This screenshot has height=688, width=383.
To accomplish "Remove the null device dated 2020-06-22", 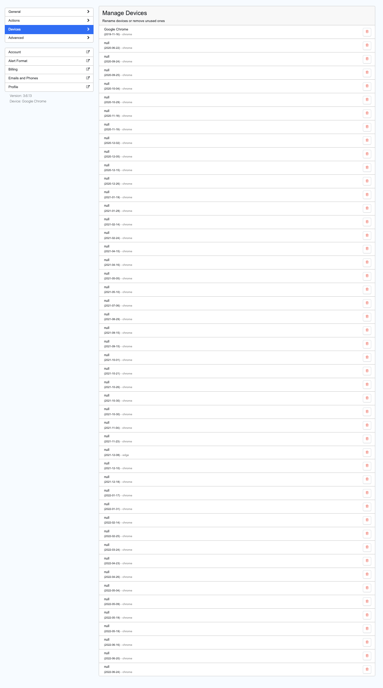I will point(367,46).
